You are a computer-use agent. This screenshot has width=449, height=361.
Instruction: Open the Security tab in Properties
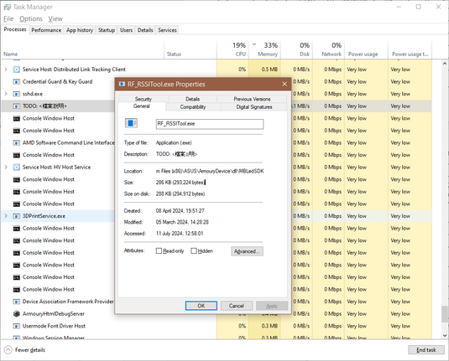[144, 99]
